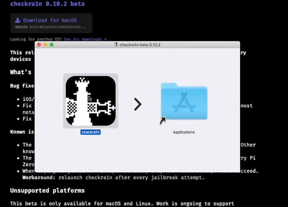Click the checkra1n label under the app icon

90,132
